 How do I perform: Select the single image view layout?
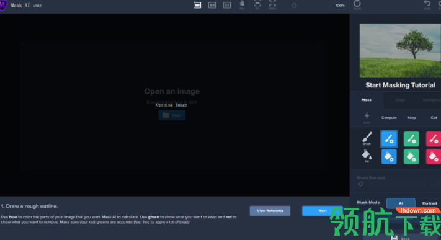197,6
